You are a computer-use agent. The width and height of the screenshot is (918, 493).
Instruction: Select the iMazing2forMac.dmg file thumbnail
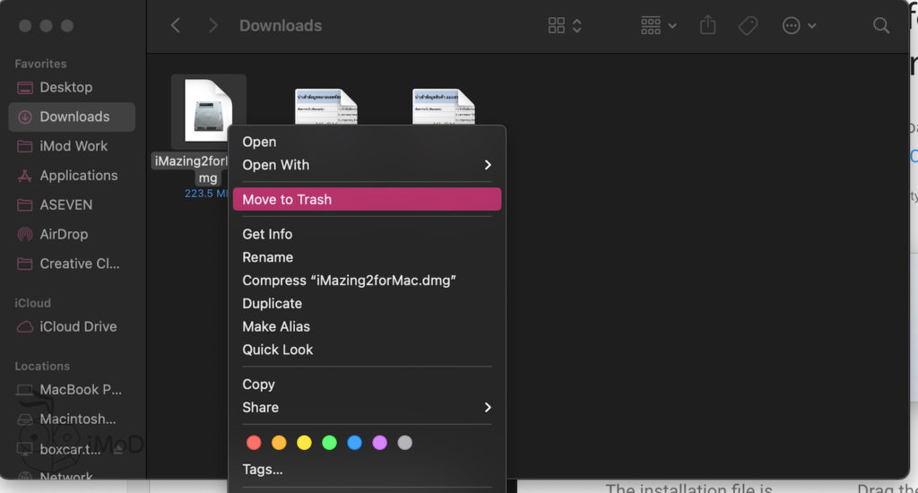[208, 110]
